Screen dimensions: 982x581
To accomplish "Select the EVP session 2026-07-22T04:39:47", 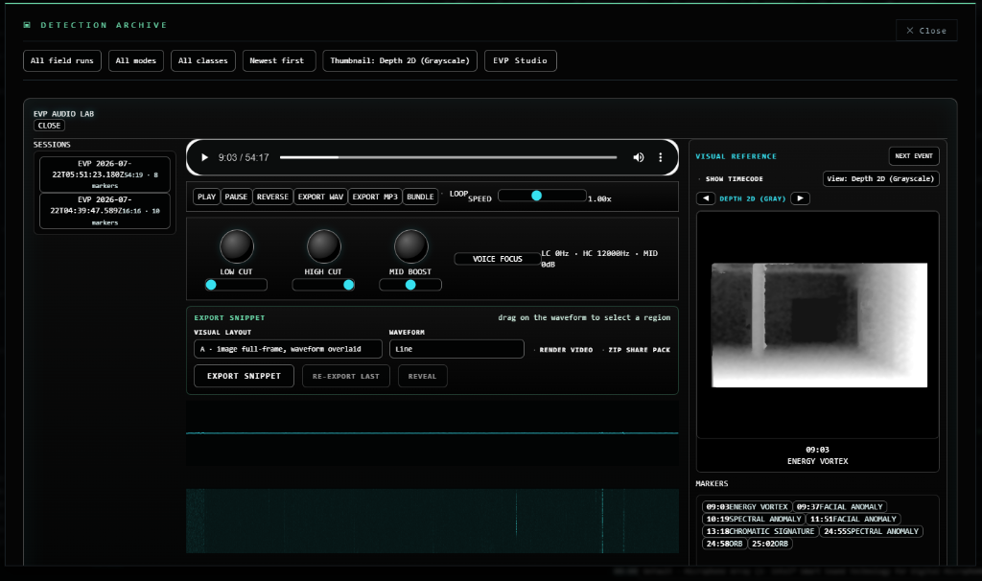I will tap(105, 210).
